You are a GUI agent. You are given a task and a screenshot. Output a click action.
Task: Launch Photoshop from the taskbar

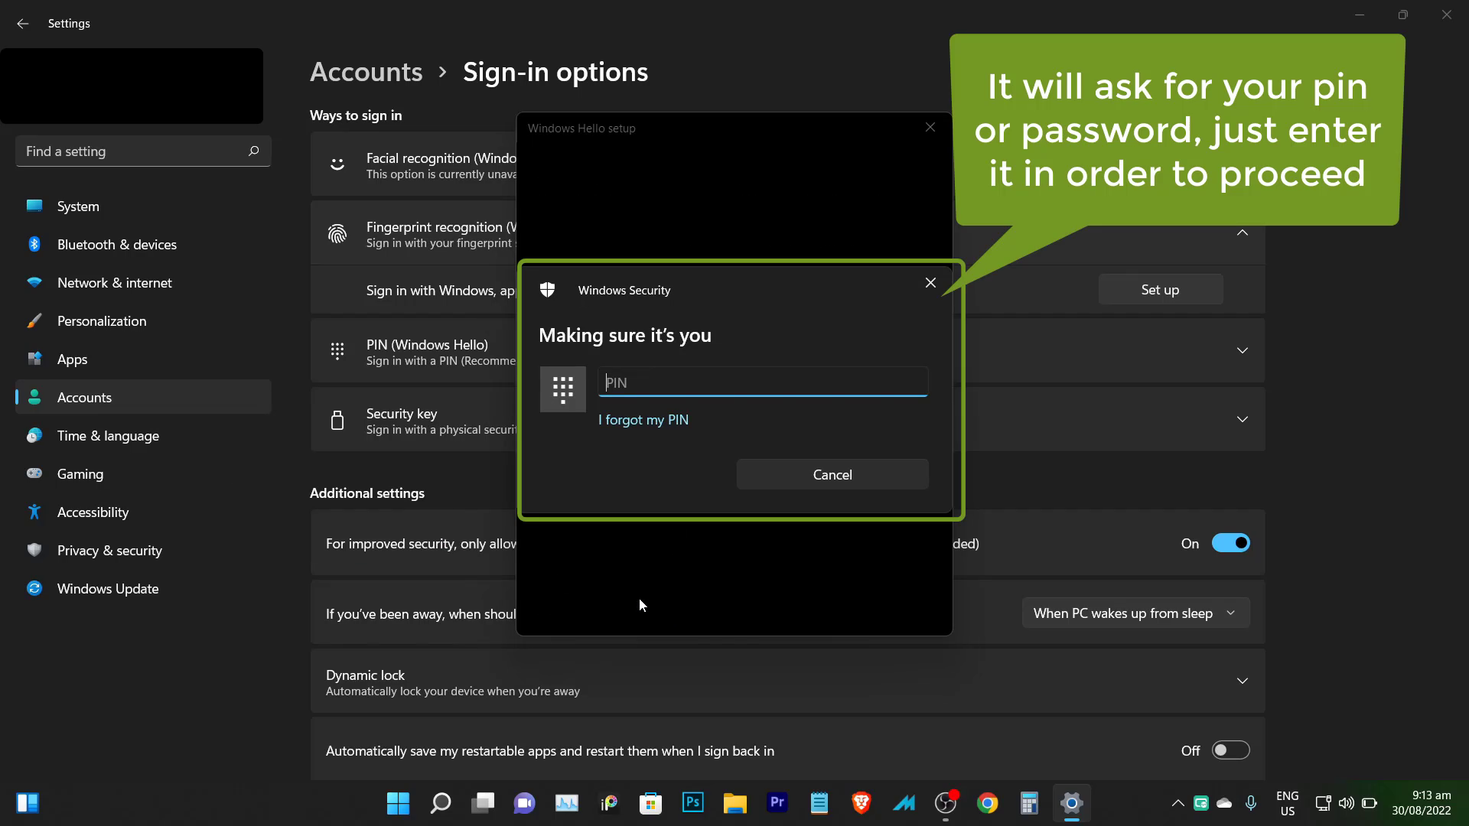coord(693,803)
